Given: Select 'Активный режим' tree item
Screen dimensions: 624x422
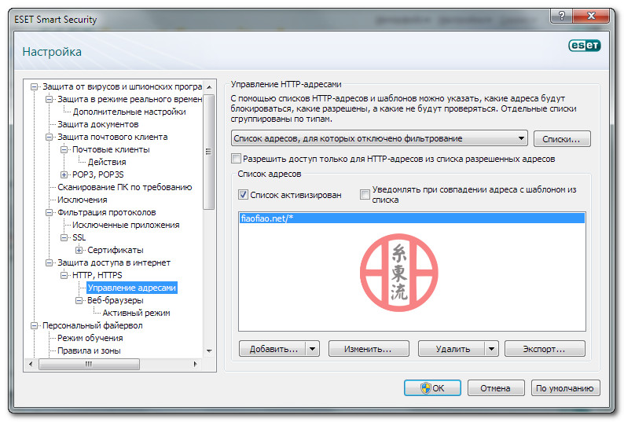Looking at the screenshot, I should pos(136,313).
